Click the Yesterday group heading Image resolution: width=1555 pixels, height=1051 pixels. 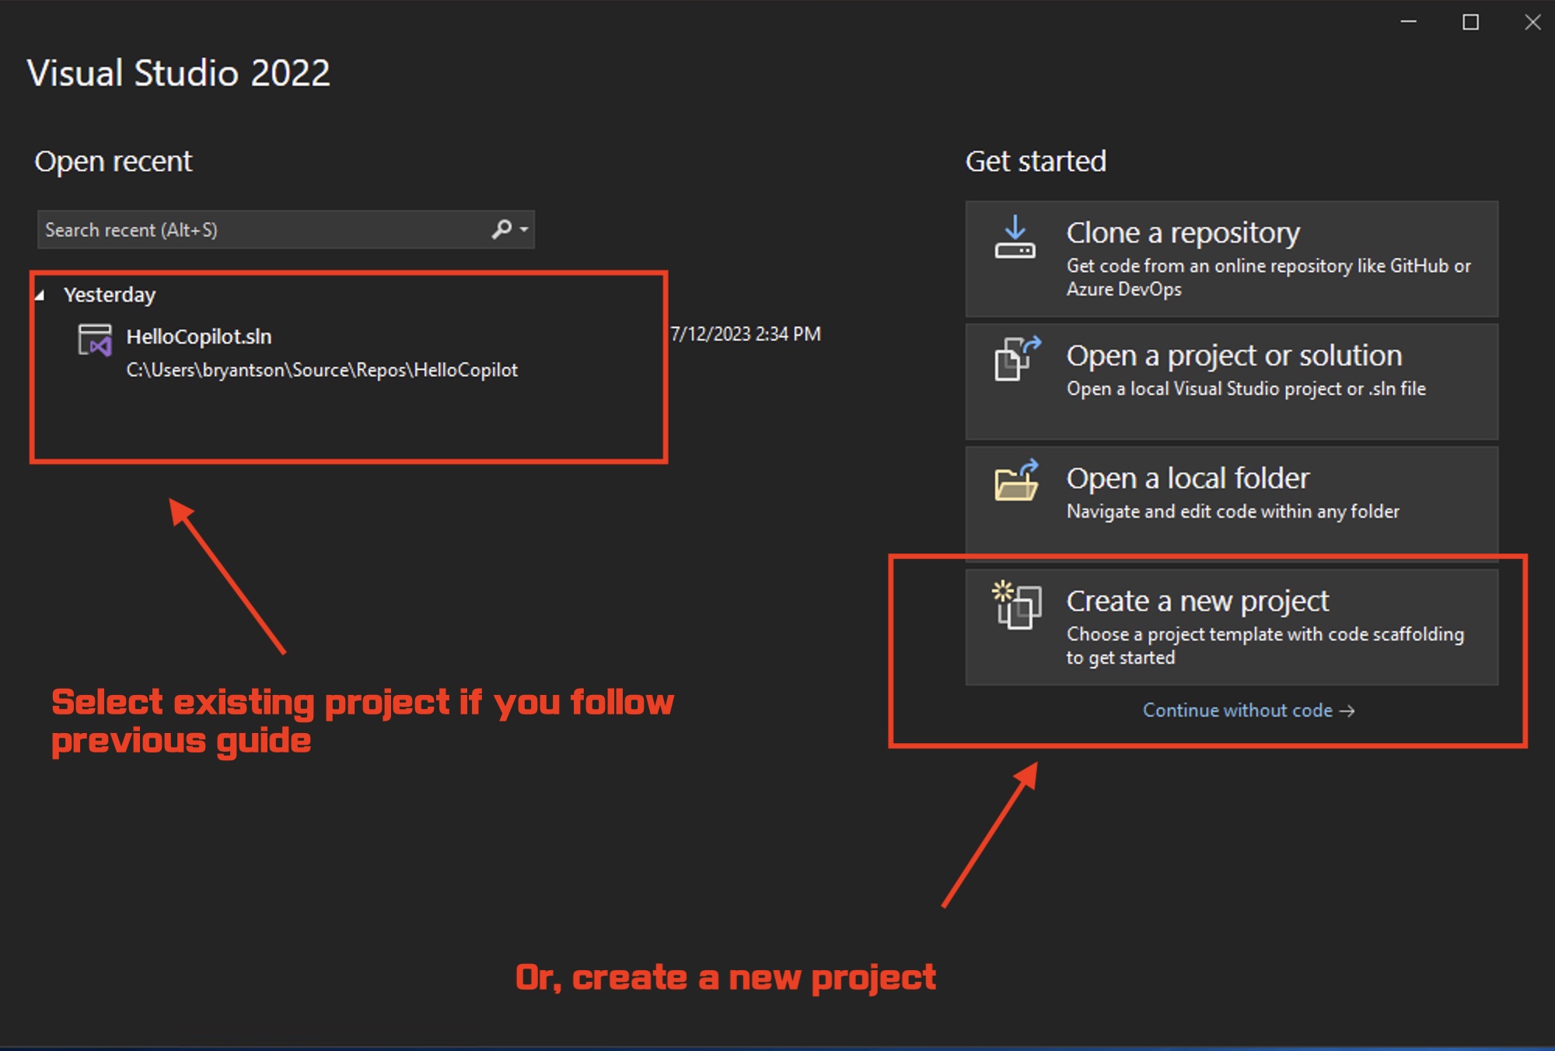coord(110,295)
